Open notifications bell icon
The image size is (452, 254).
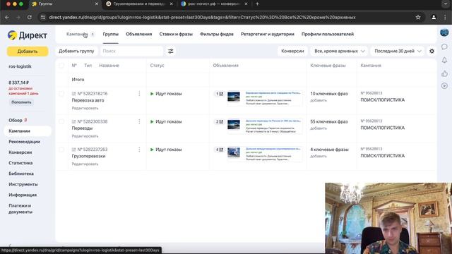444,60
